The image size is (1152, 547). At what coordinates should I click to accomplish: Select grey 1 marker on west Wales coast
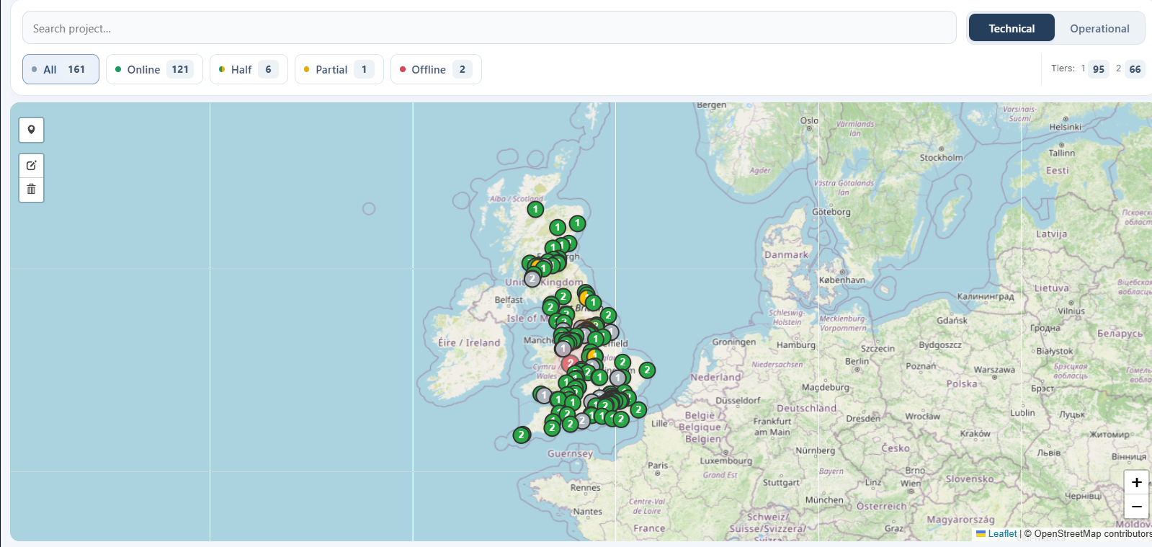point(543,395)
